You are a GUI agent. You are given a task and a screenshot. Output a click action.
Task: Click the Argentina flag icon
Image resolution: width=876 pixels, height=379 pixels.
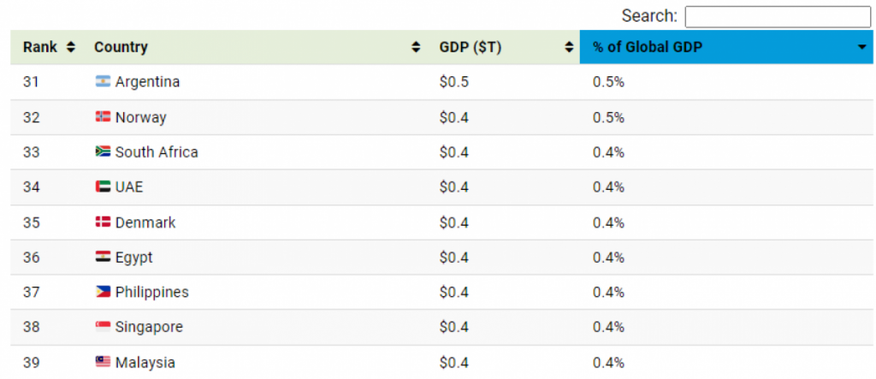click(103, 82)
